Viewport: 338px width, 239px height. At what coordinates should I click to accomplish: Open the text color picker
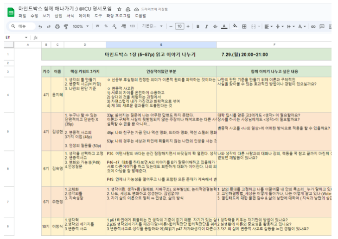click(224, 26)
